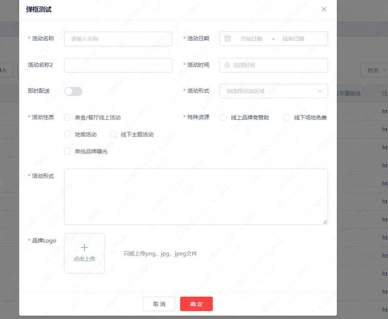
Task: Check the 美食/餐厅线上活动 checkbox
Action: [x=67, y=117]
